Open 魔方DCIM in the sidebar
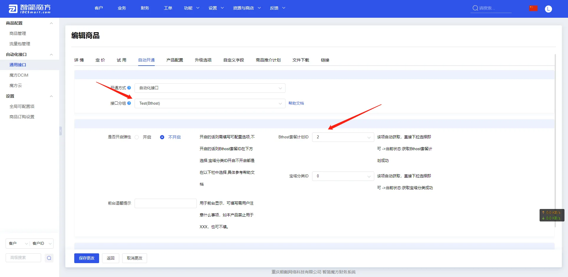 (x=19, y=75)
